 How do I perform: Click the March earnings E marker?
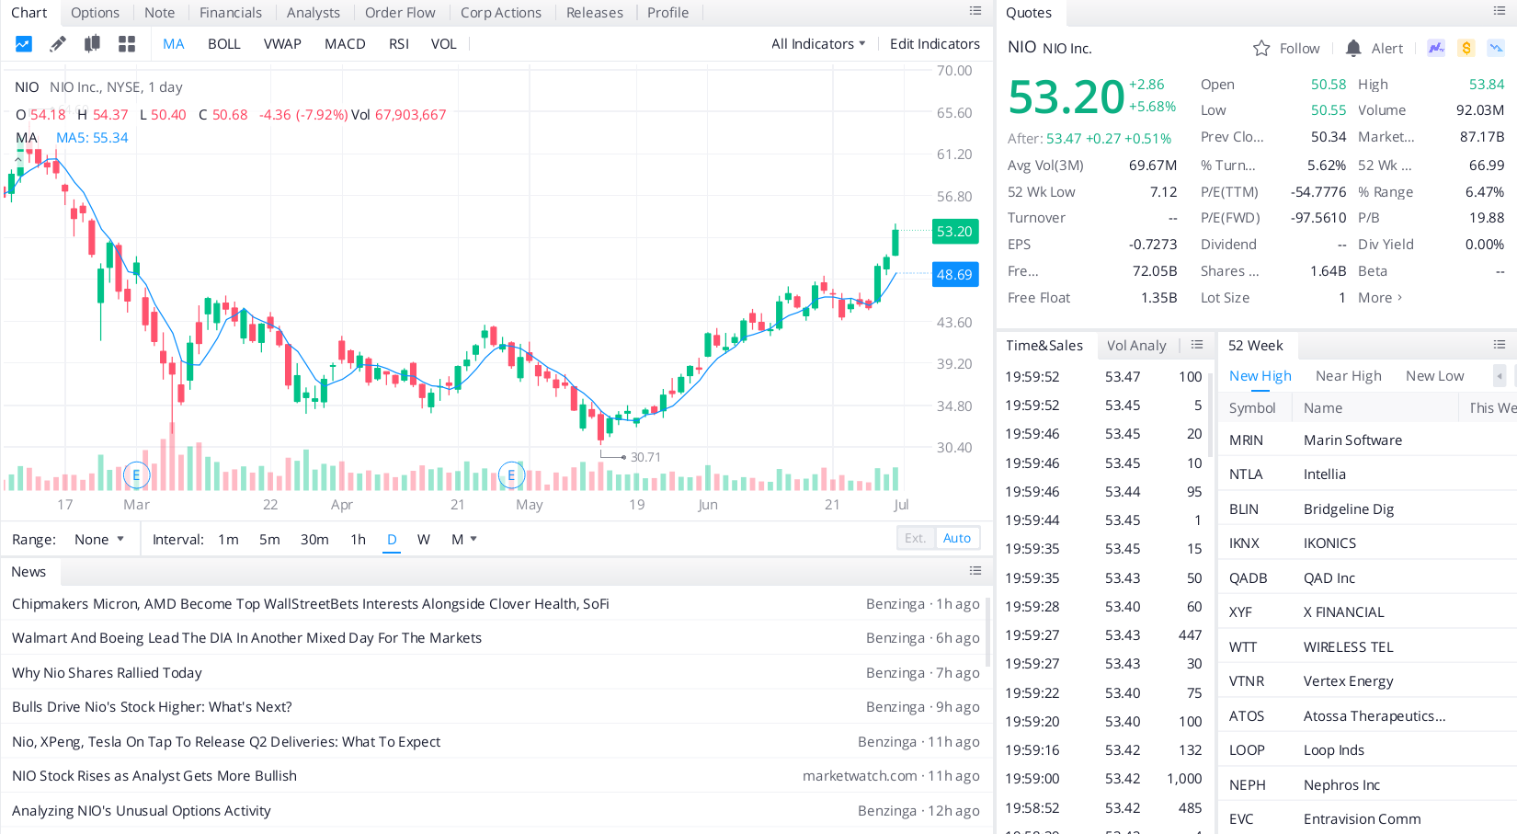[x=136, y=475]
